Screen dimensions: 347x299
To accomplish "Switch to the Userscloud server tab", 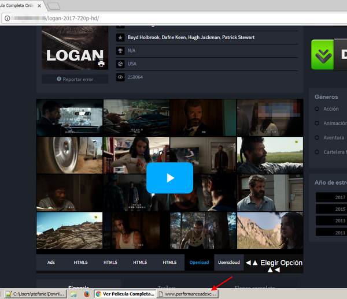I will 228,263.
